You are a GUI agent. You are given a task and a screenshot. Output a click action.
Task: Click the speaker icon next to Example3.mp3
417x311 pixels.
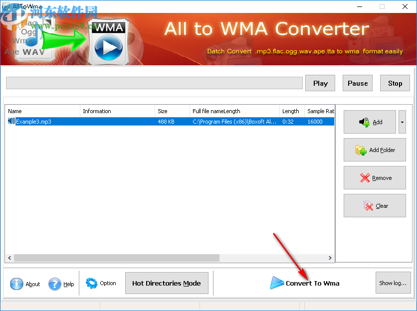[11, 121]
